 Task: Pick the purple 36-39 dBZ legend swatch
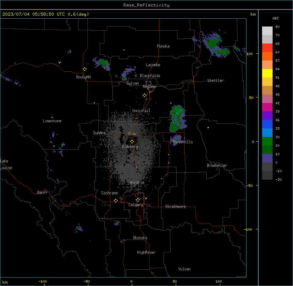click(x=267, y=115)
